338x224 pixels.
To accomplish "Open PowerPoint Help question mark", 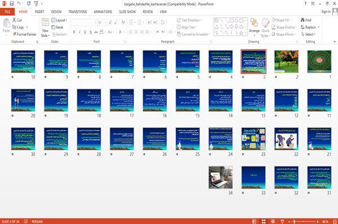I will click(305, 4).
